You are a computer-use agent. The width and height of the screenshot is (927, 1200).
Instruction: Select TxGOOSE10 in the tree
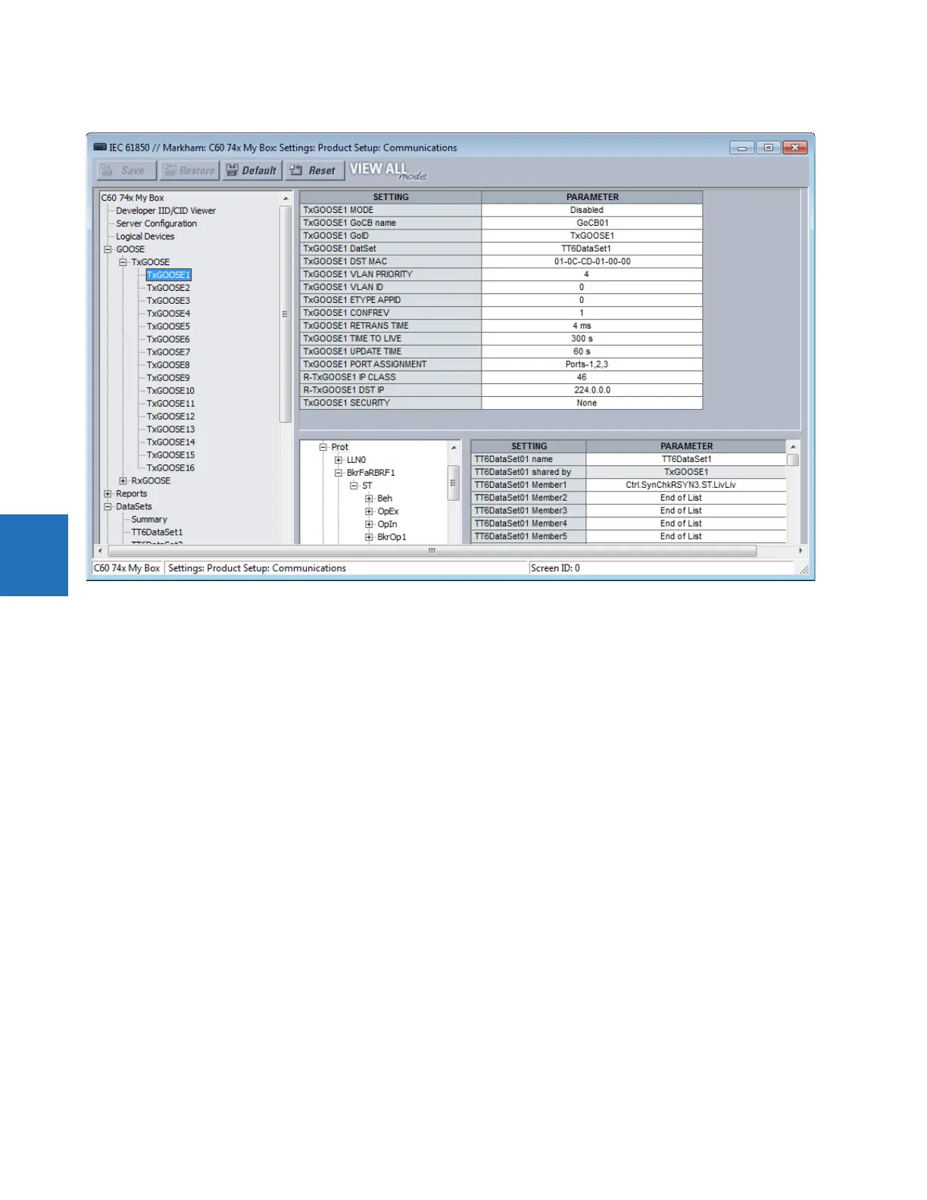[170, 391]
